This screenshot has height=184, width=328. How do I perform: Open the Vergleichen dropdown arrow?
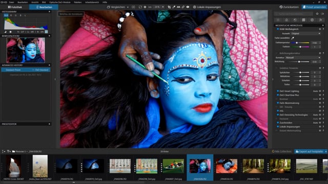coord(128,7)
